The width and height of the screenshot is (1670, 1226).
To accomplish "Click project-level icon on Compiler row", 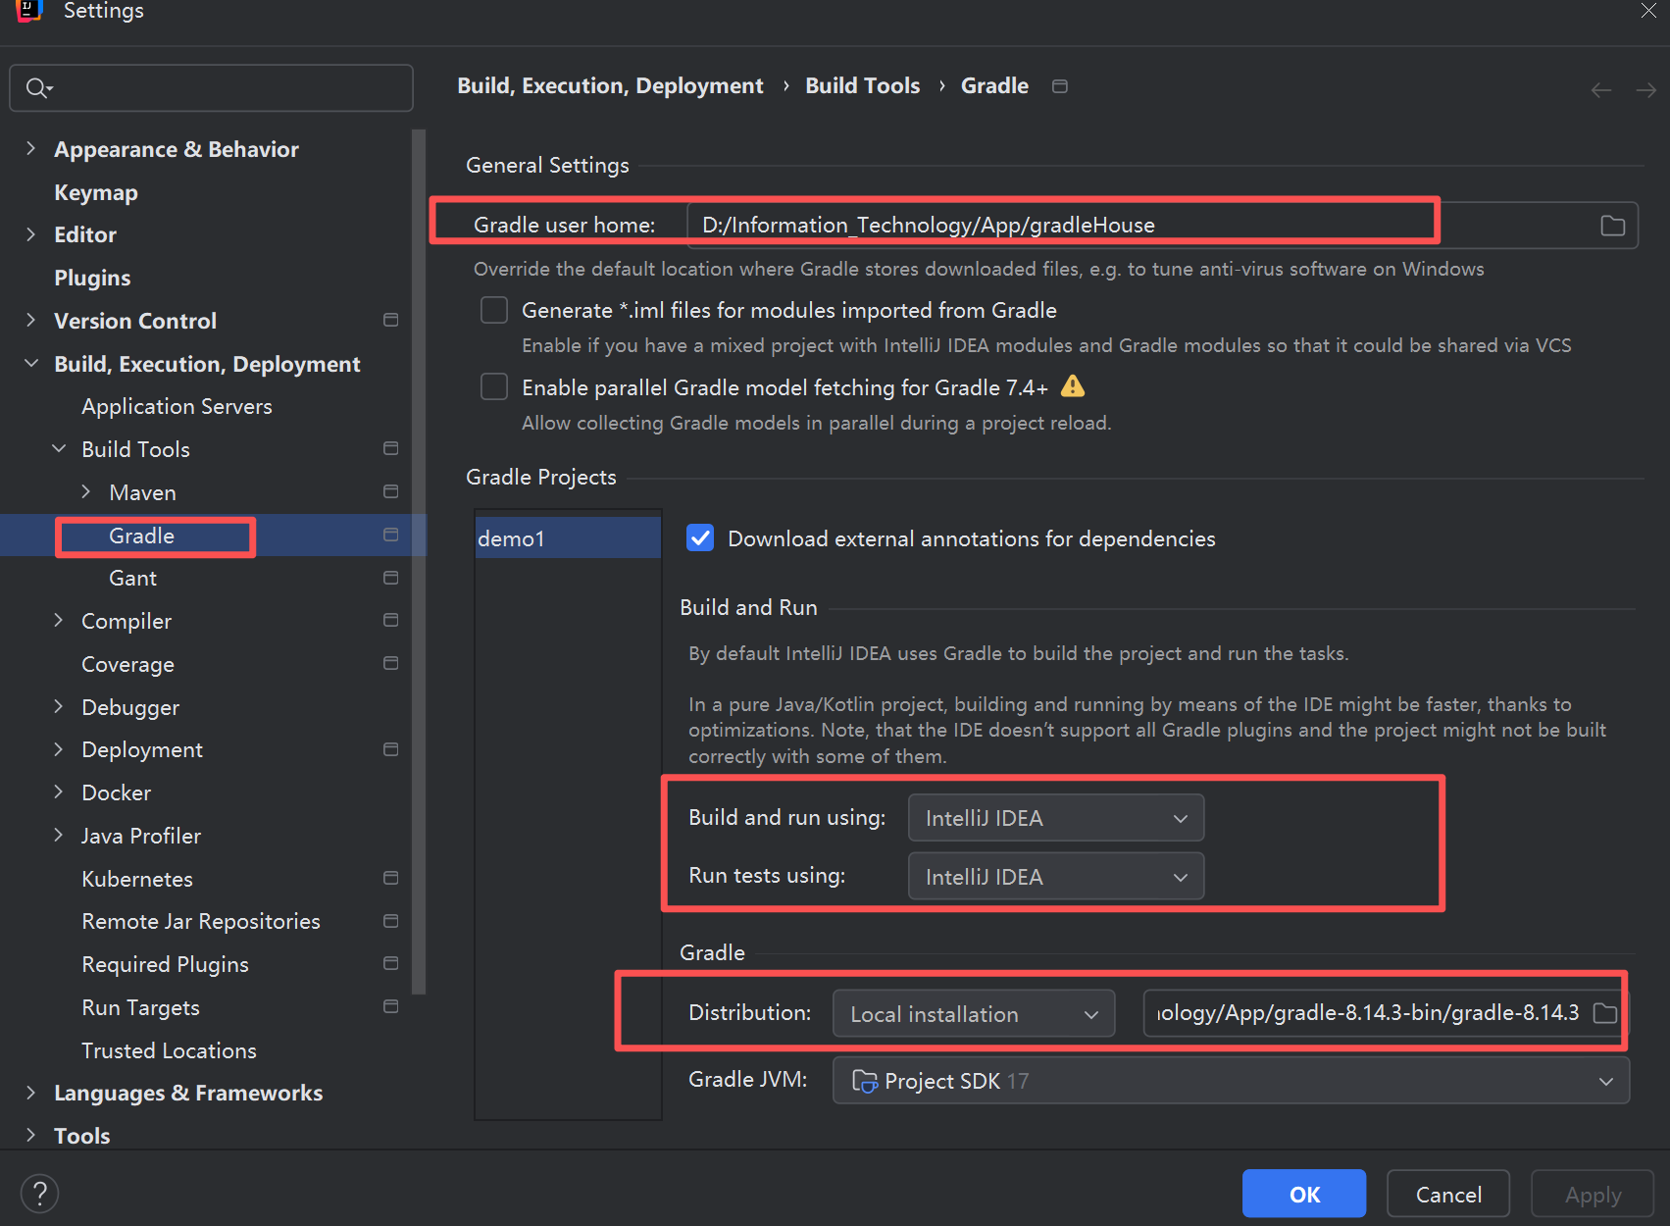I will pyautogui.click(x=390, y=621).
